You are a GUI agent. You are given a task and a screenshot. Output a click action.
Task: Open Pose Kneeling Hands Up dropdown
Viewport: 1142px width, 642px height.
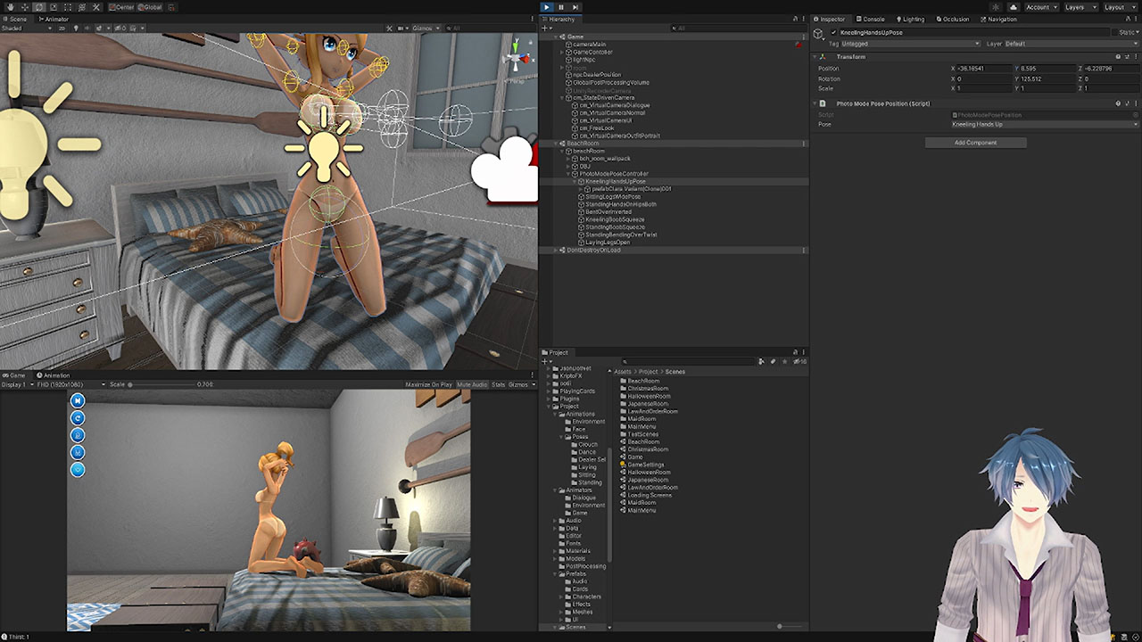click(x=1045, y=124)
